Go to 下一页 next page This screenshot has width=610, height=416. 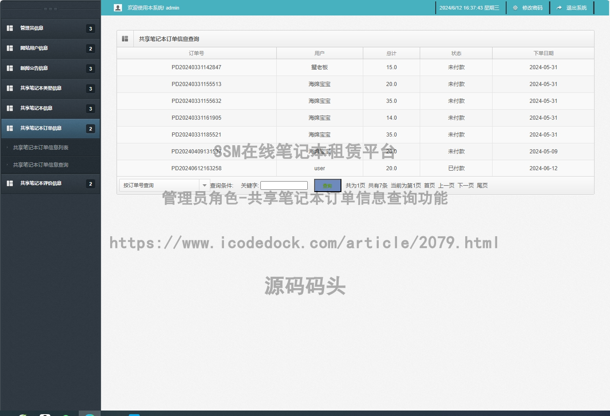coord(465,185)
